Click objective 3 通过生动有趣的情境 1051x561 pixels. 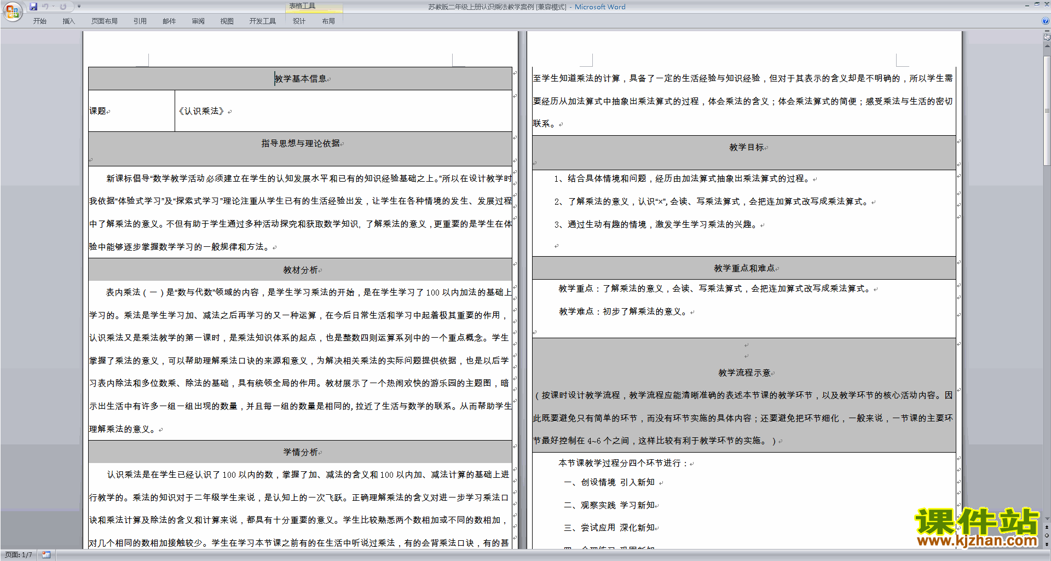pyautogui.click(x=656, y=224)
